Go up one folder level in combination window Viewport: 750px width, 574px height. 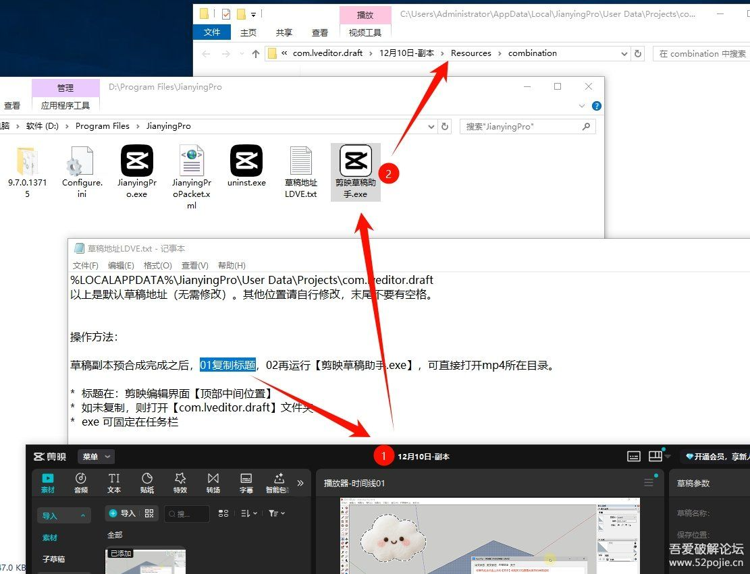[x=256, y=53]
